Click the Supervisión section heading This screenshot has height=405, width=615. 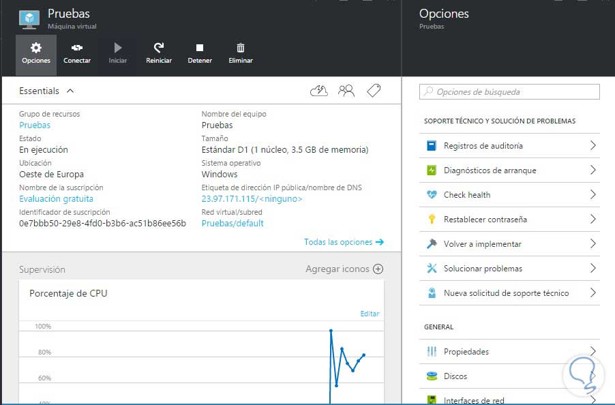[x=42, y=270]
